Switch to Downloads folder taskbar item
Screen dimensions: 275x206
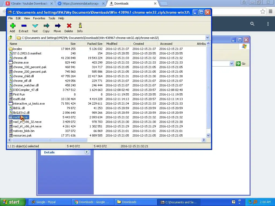tap(135, 202)
